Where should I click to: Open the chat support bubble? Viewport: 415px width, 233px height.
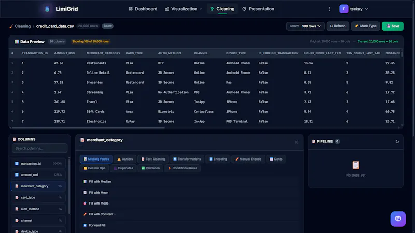point(398,219)
